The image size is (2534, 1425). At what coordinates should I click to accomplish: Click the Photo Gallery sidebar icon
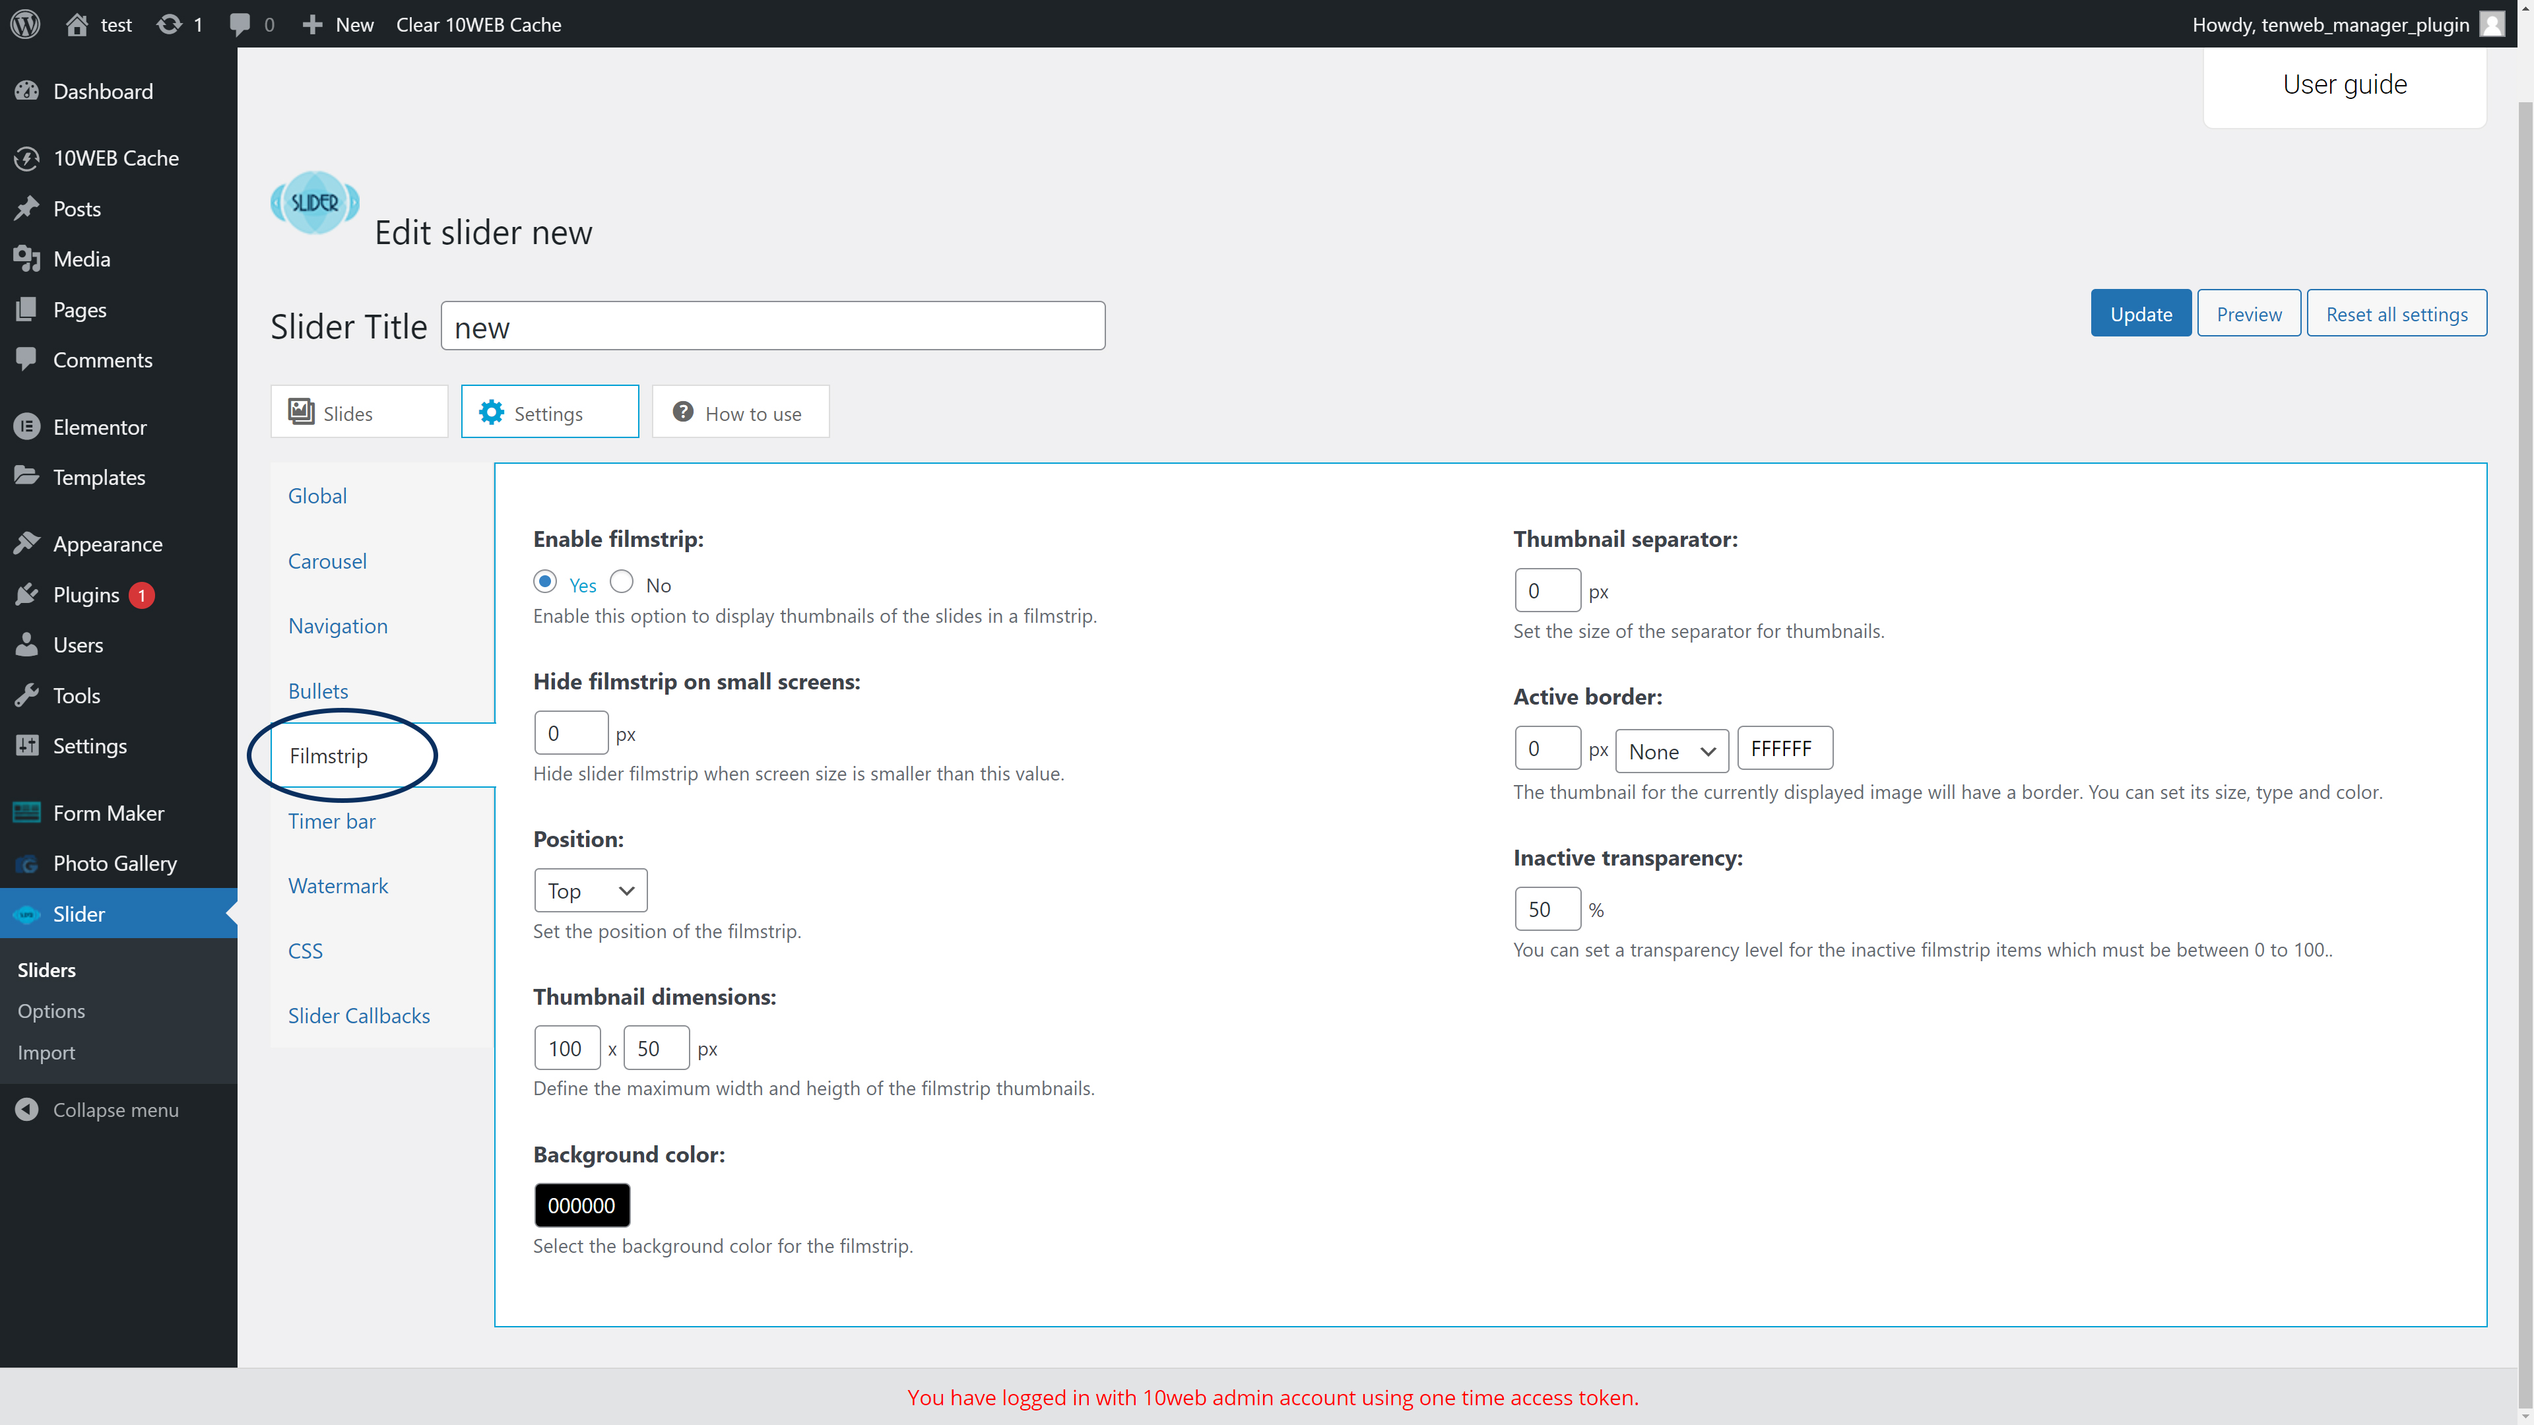coord(26,864)
